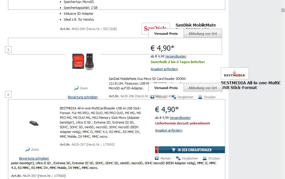The image size is (285, 179).
Task: Switch to upper Abholung vor Ort tab
Action: [x=203, y=34]
